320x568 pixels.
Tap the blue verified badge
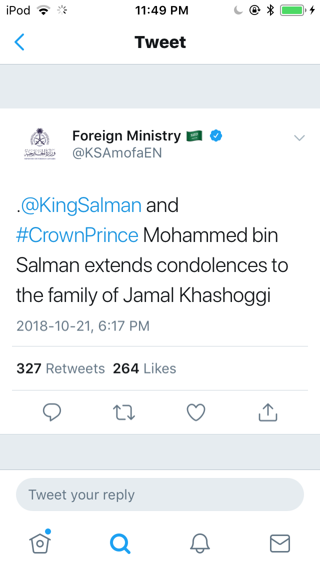(216, 136)
